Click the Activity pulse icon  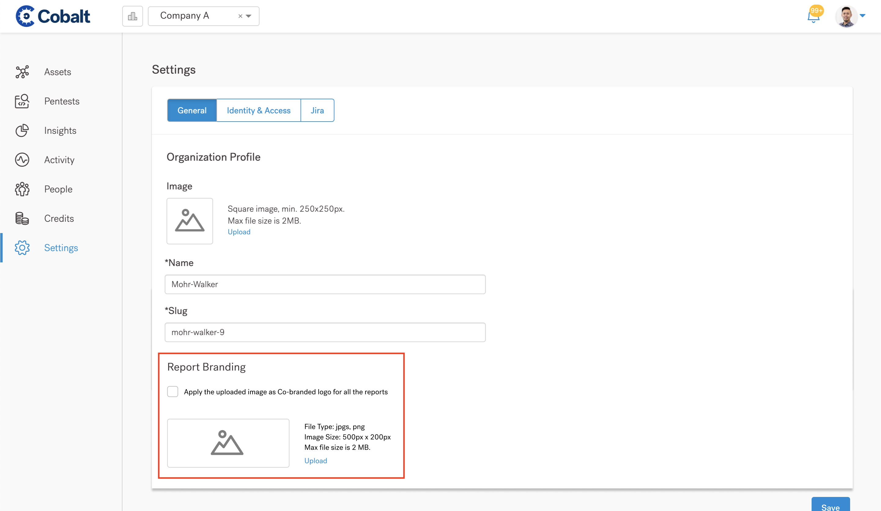tap(22, 160)
